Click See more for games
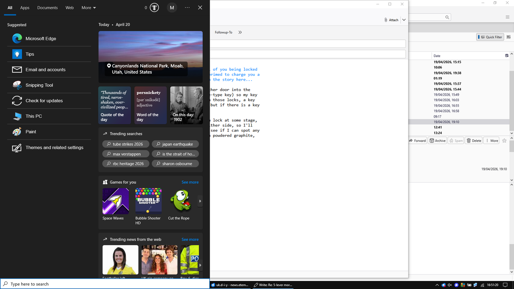Viewport: 514px width, 289px height. point(190,182)
